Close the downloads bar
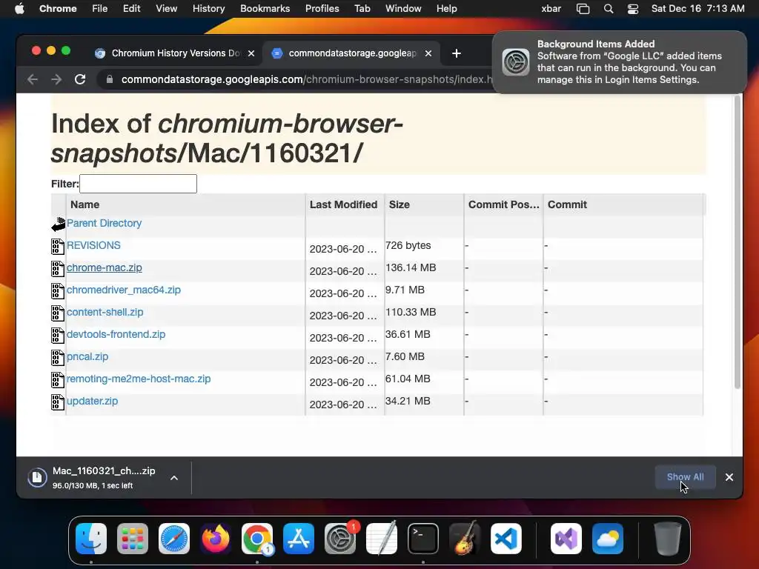The width and height of the screenshot is (759, 569). (729, 477)
